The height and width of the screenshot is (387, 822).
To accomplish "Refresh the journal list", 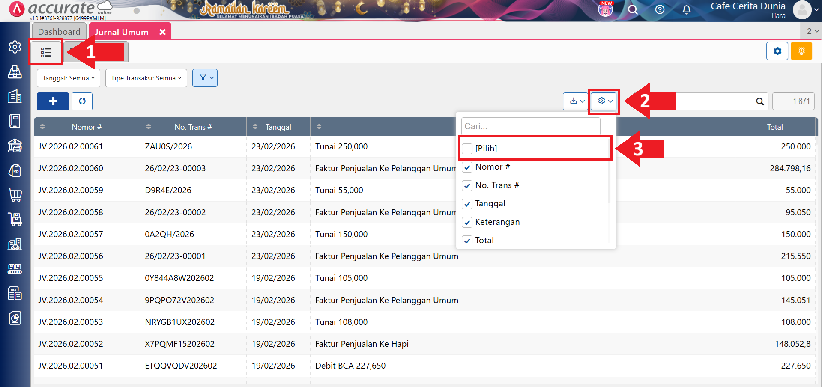I will click(82, 101).
